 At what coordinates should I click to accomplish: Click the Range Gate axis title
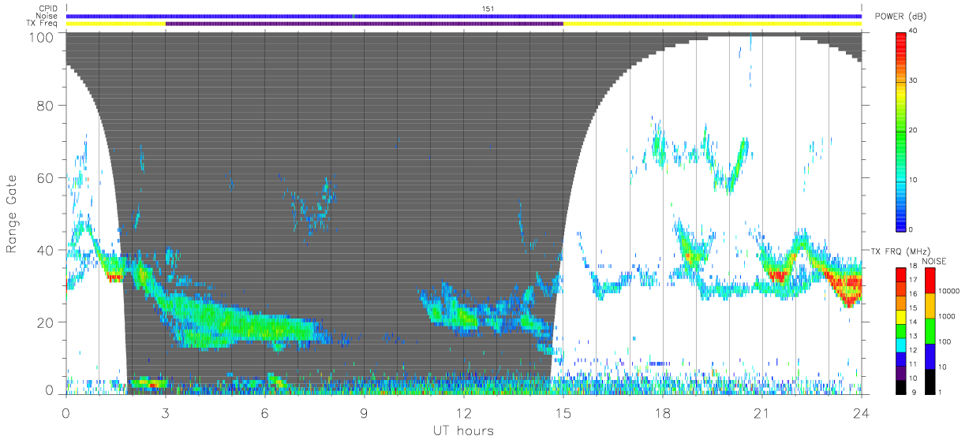[13, 214]
